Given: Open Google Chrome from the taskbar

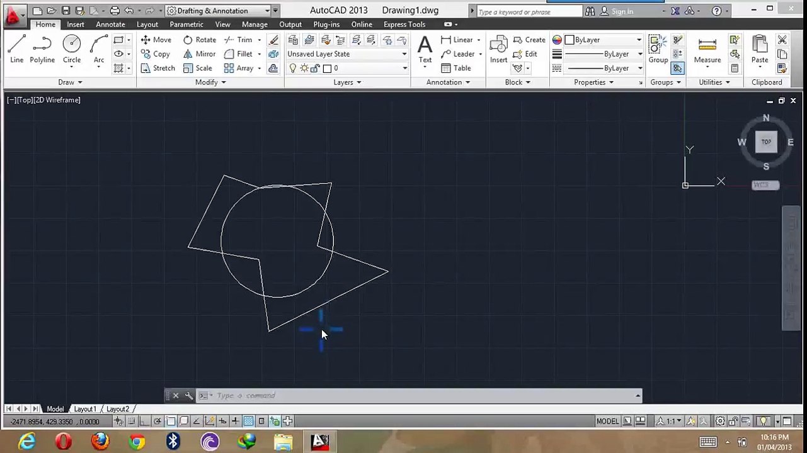Looking at the screenshot, I should pyautogui.click(x=137, y=442).
